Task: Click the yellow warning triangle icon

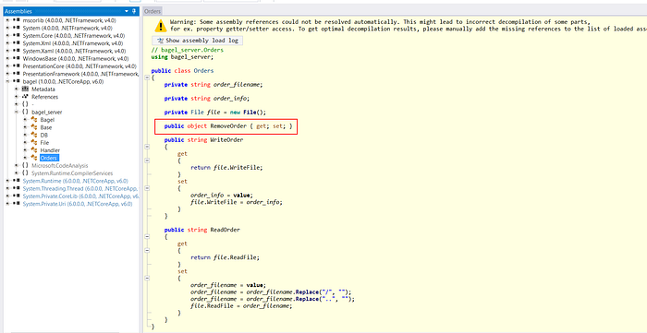Action: pos(161,26)
